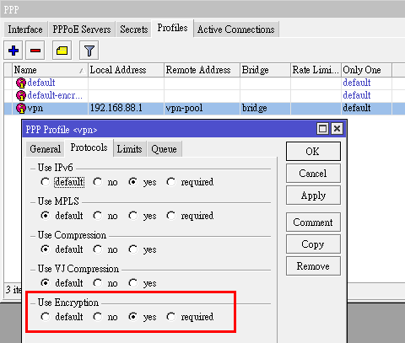
Task: Set Use MPLS to no
Action: [98, 216]
